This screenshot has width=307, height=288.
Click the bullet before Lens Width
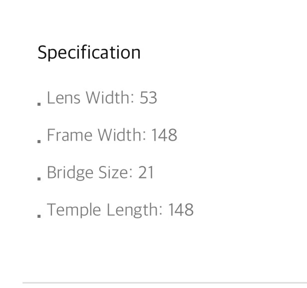[x=39, y=104]
